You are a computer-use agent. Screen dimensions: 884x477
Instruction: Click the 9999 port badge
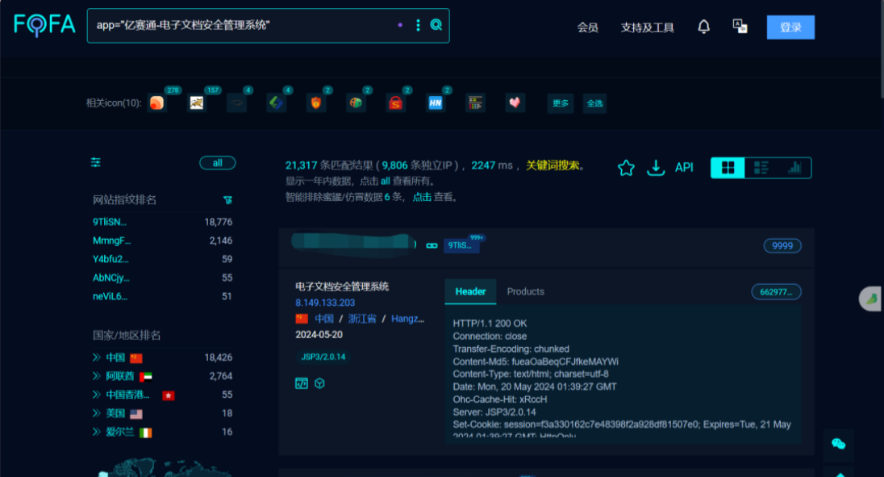pyautogui.click(x=782, y=246)
